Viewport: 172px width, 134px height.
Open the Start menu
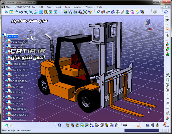point(8,7)
